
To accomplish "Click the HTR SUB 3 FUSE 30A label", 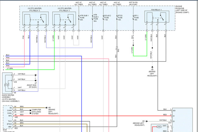I will 96,18.
